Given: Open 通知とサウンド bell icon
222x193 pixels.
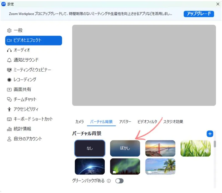Looking at the screenshot, I should (9, 60).
